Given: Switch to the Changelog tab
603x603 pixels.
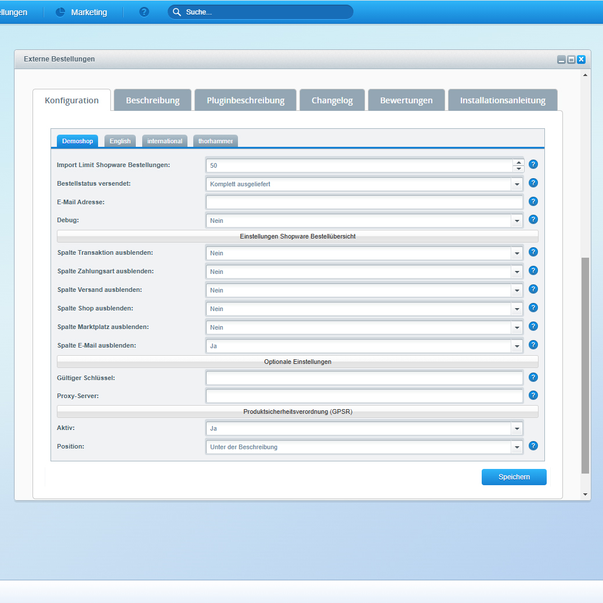Looking at the screenshot, I should coord(332,100).
